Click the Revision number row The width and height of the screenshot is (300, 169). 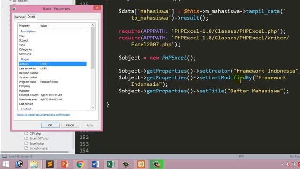coord(52,73)
